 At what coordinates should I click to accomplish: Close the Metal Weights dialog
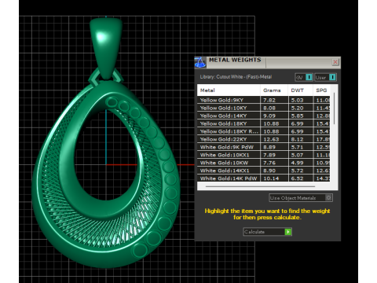tap(335, 62)
